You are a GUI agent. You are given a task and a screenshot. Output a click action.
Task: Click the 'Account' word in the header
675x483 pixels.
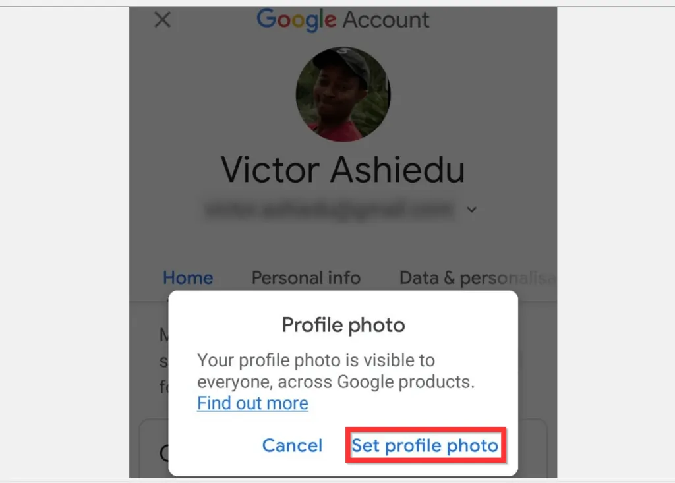pyautogui.click(x=386, y=20)
